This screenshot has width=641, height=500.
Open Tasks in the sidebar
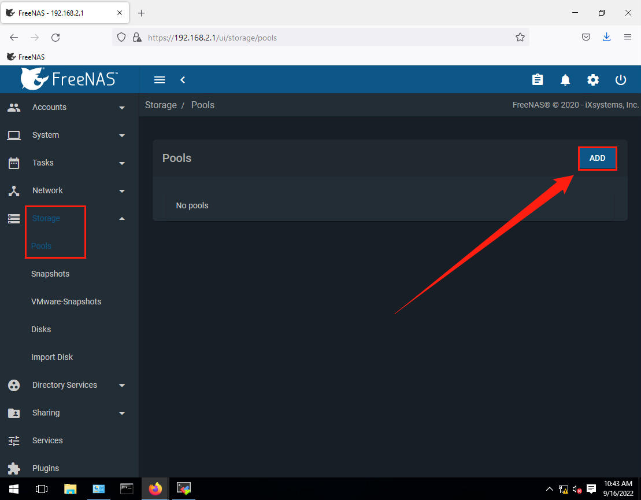(x=43, y=163)
